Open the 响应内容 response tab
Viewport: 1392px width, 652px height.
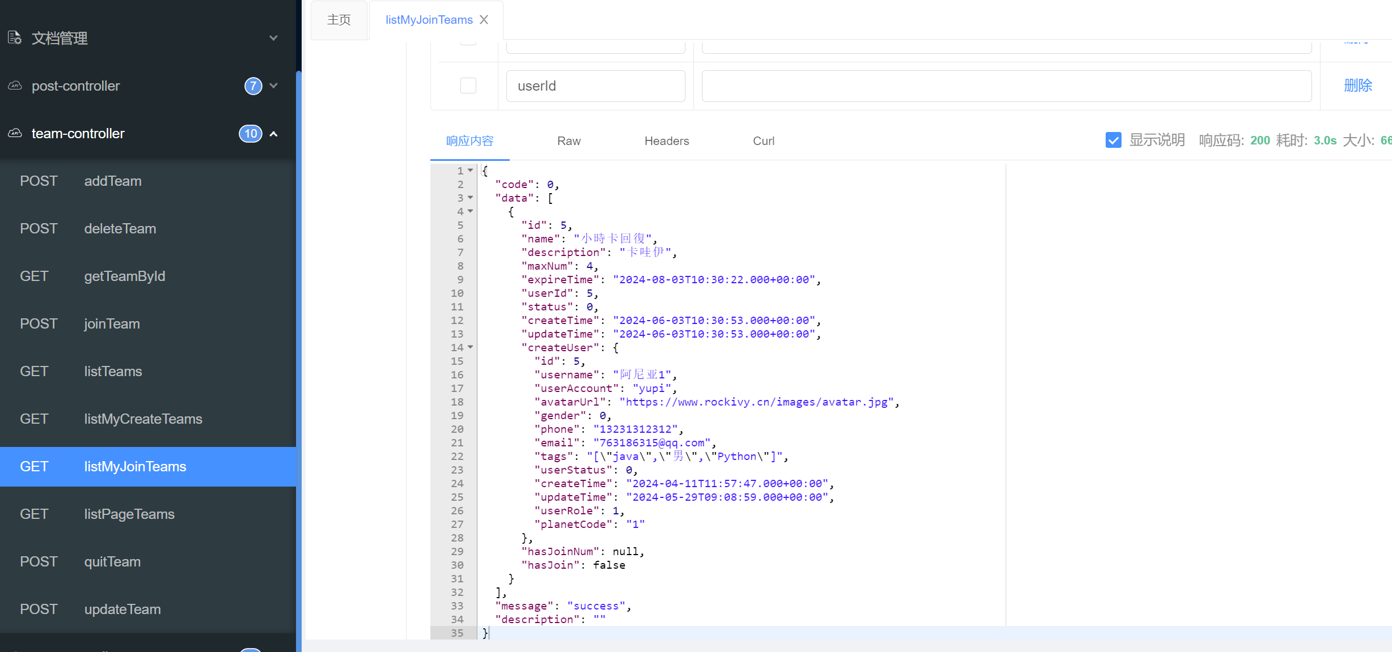(x=469, y=141)
